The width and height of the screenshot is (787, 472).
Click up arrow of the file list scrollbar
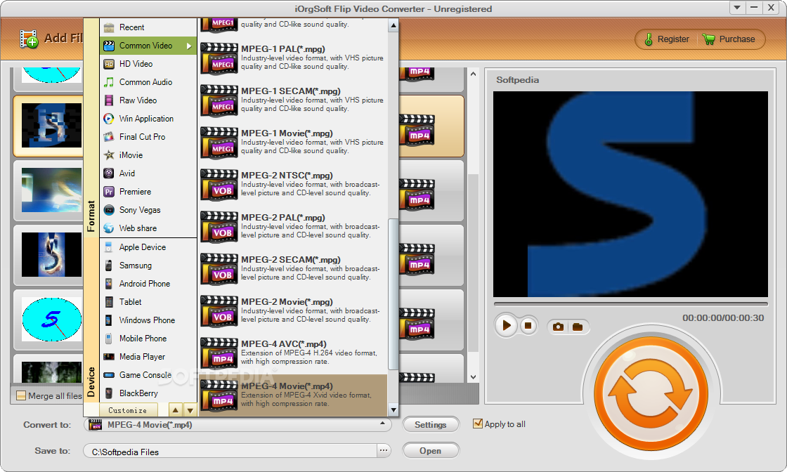point(473,74)
